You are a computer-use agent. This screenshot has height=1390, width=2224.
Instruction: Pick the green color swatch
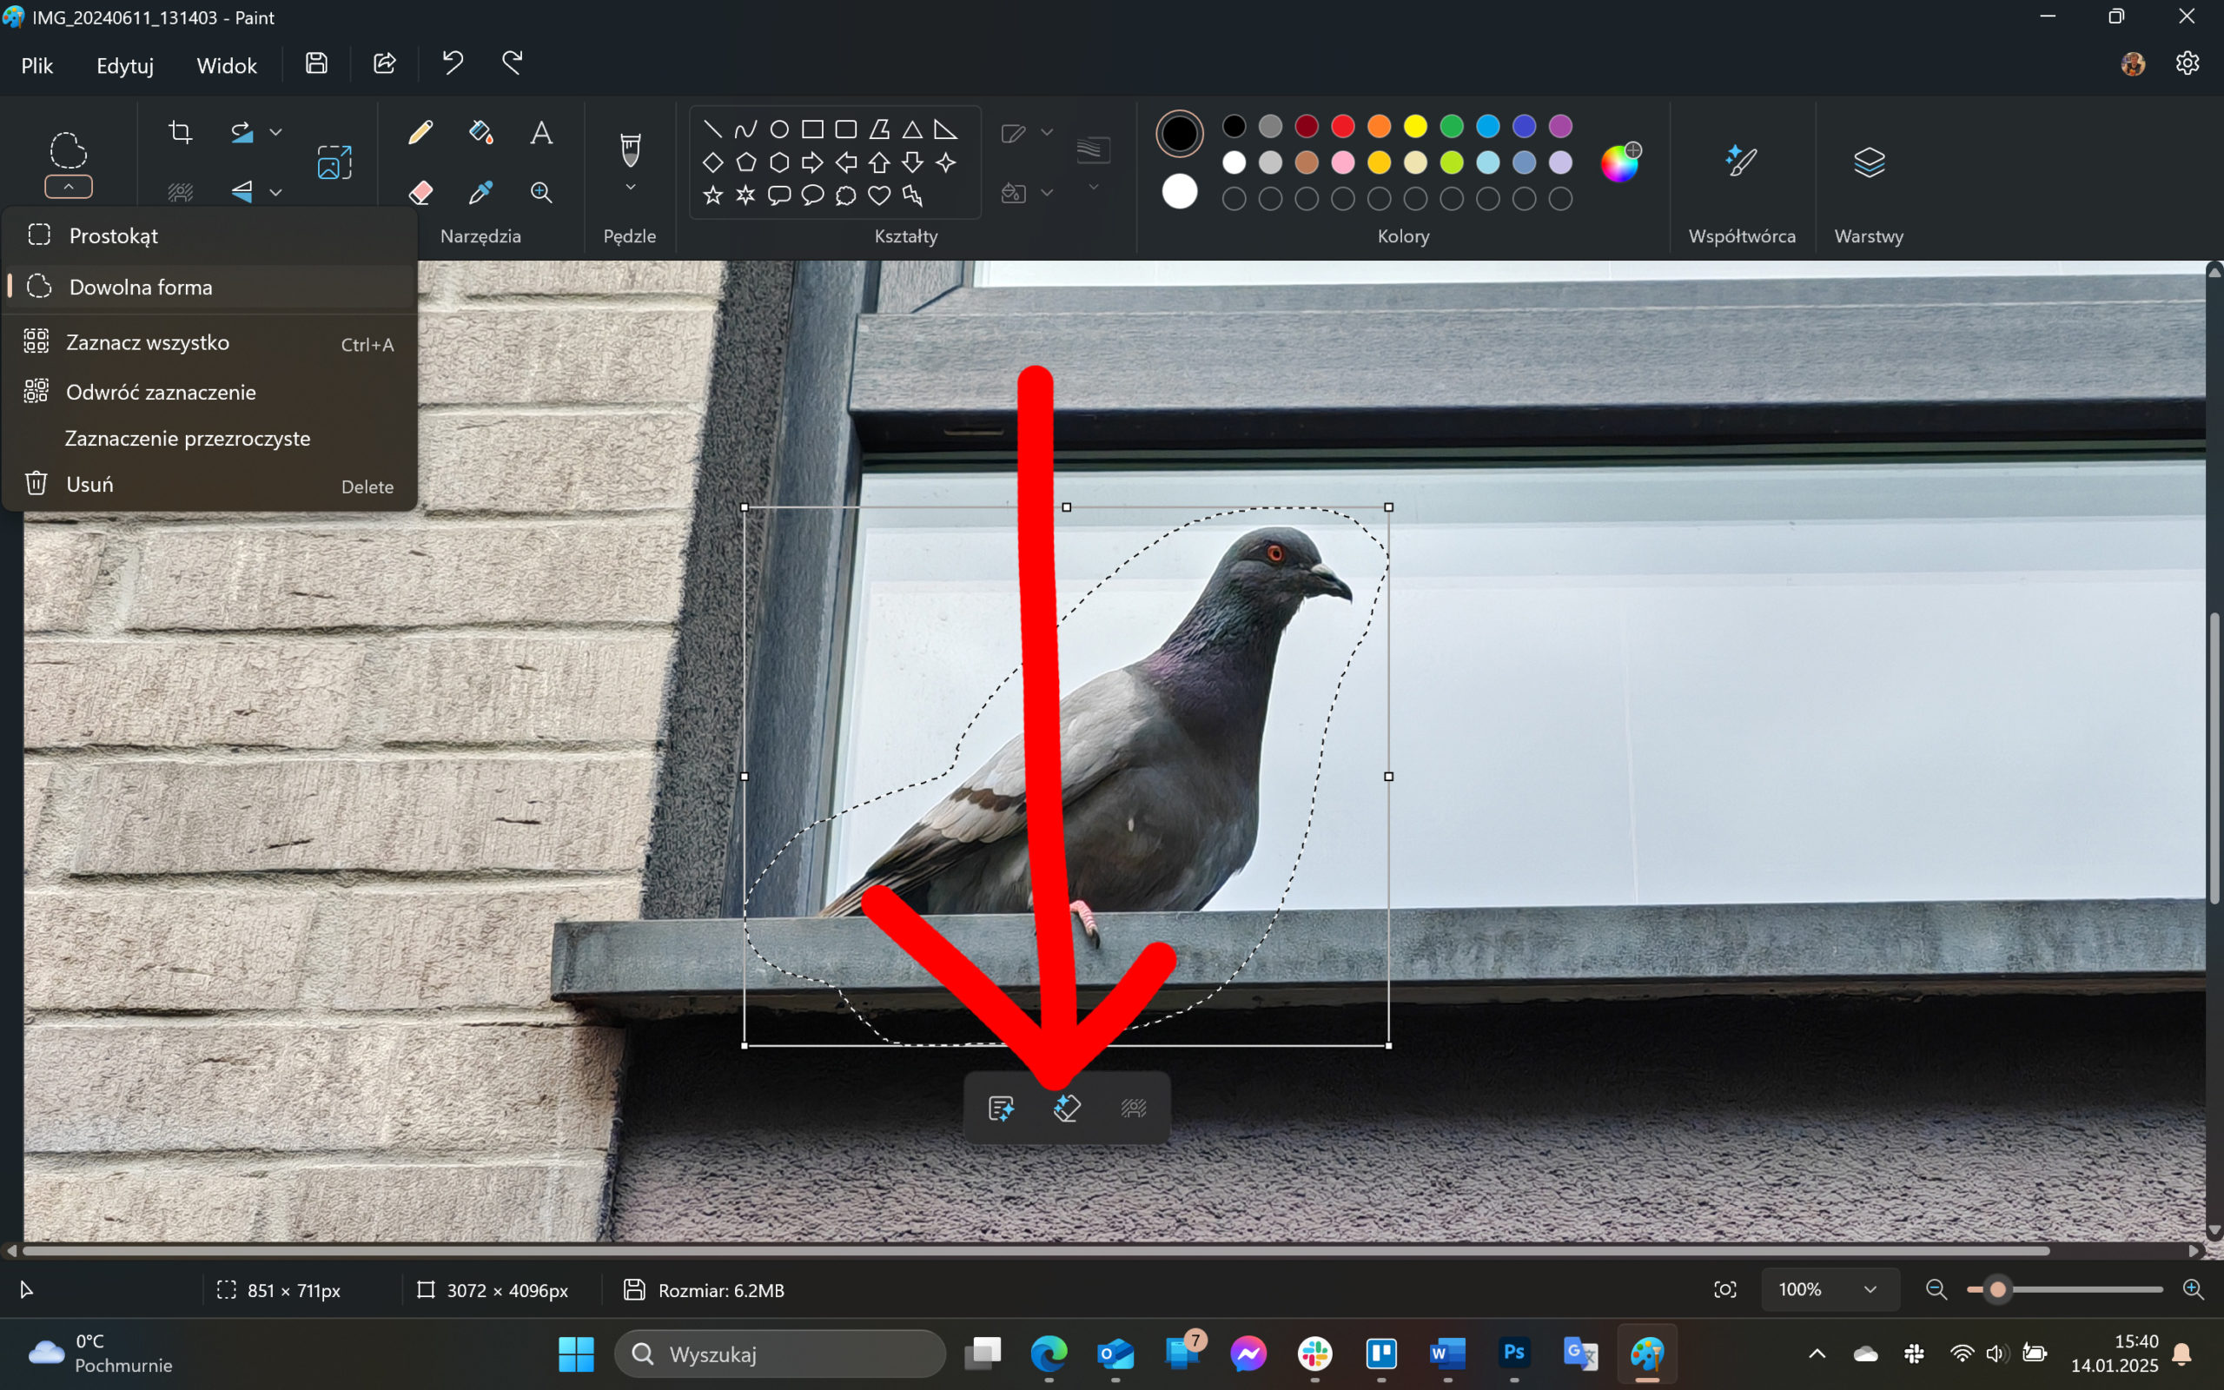1452,126
